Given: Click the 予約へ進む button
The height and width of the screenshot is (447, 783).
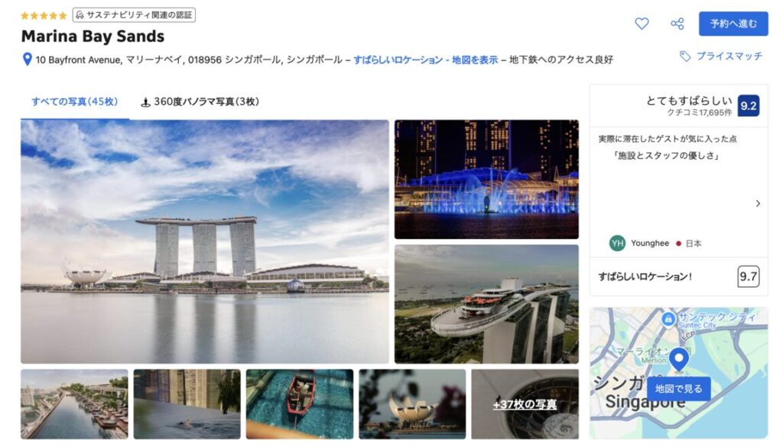Looking at the screenshot, I should (x=733, y=24).
